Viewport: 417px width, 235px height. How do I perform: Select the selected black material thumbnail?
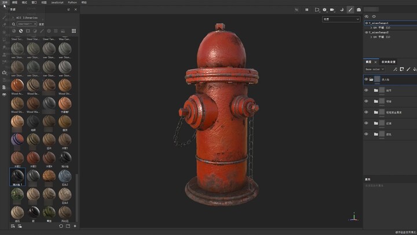(17, 175)
